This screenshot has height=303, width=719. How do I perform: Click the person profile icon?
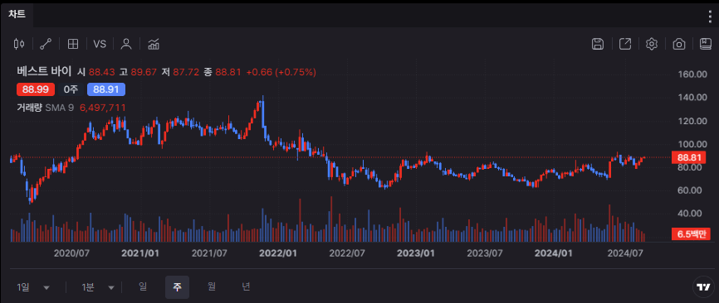(126, 44)
